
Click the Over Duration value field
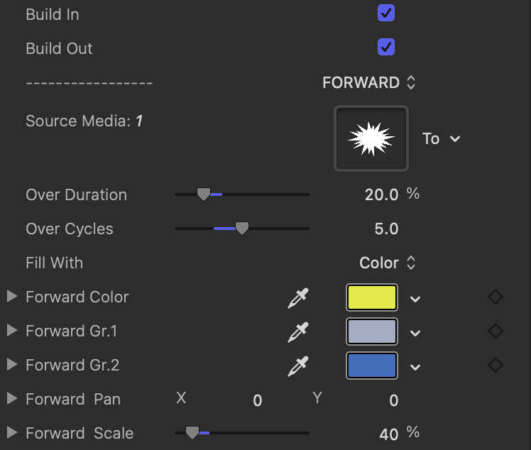coord(381,194)
